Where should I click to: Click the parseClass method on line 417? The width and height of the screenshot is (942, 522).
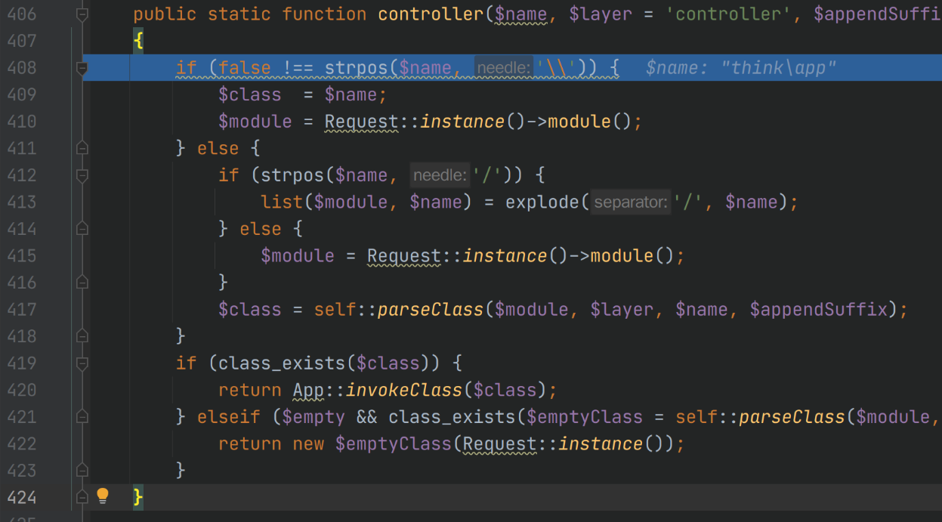pyautogui.click(x=431, y=309)
